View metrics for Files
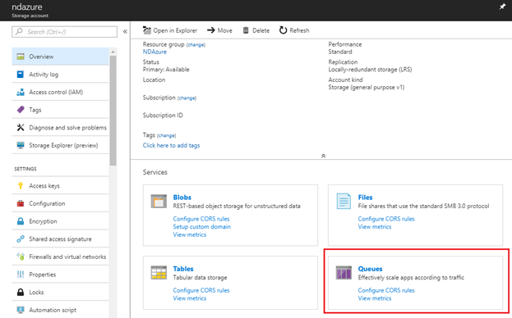This screenshot has width=512, height=318. (x=375, y=226)
